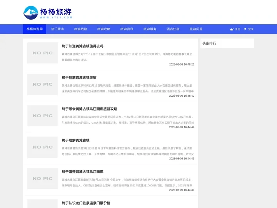Open article 终于领会龚滩古镇乌江画廊旅游攻略

pos(89,109)
